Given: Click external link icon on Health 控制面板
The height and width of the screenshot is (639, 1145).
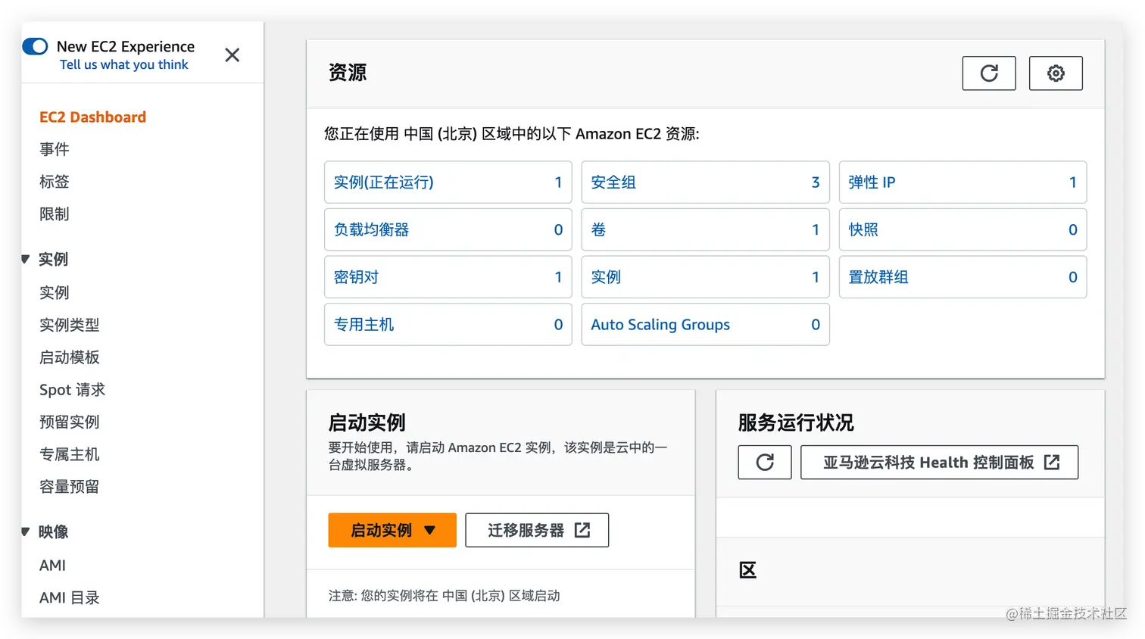Looking at the screenshot, I should [x=1052, y=463].
